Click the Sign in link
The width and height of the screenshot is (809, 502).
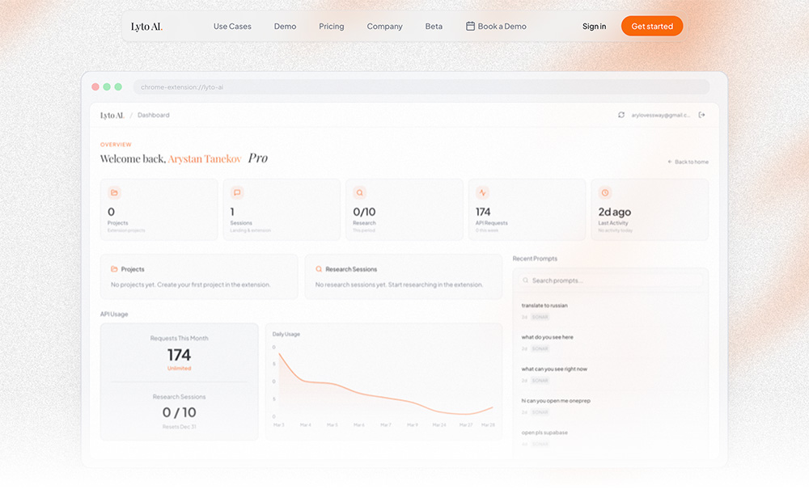(x=594, y=27)
